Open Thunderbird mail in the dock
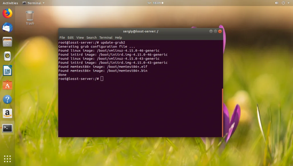This screenshot has height=166, width=293. [7, 28]
